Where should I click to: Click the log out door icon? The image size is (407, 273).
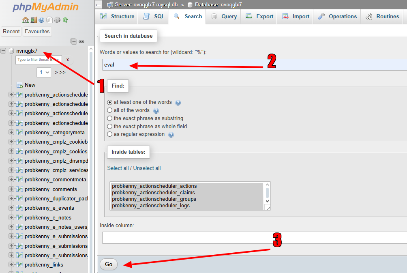pyautogui.click(x=33, y=20)
